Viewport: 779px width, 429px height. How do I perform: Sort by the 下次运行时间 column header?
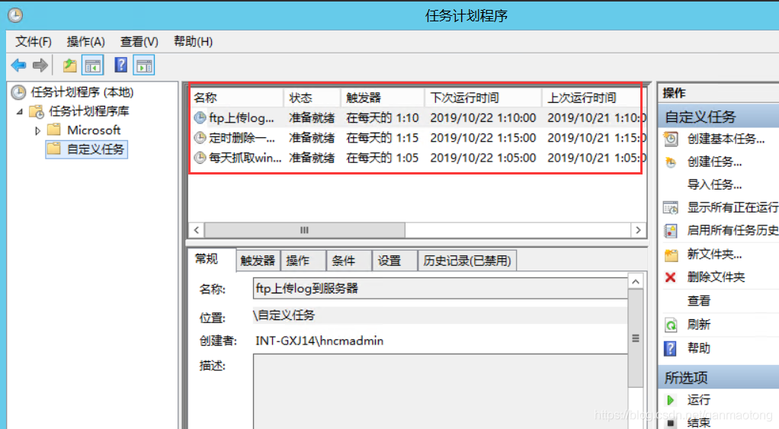(x=483, y=98)
